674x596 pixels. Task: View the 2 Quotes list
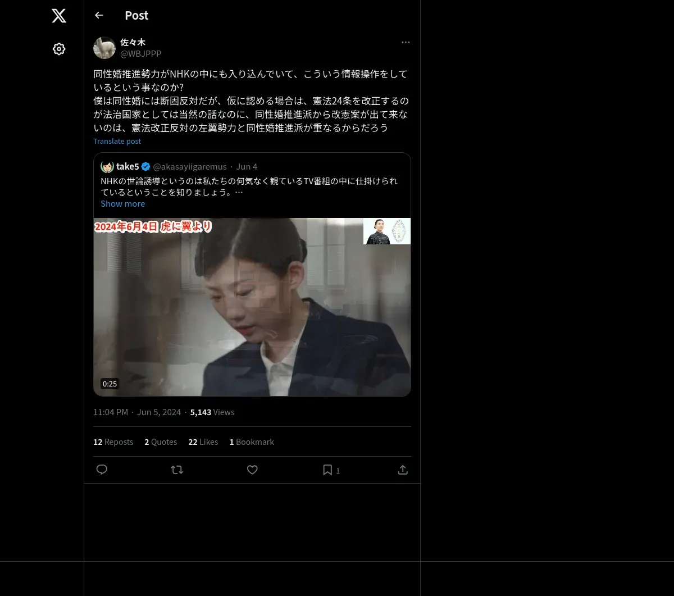click(x=161, y=442)
